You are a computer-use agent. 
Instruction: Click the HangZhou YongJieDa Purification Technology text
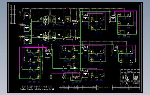pyautogui.click(x=37, y=89)
